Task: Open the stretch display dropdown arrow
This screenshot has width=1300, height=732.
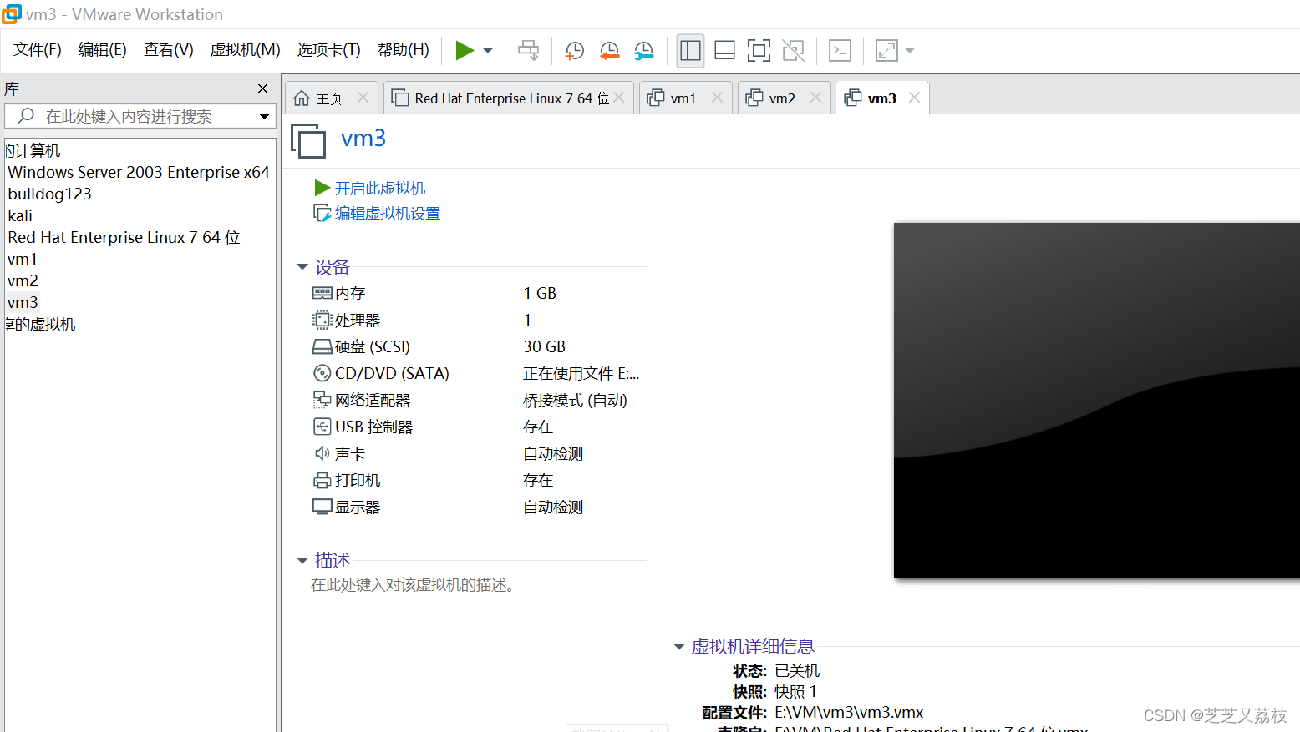Action: pyautogui.click(x=910, y=51)
